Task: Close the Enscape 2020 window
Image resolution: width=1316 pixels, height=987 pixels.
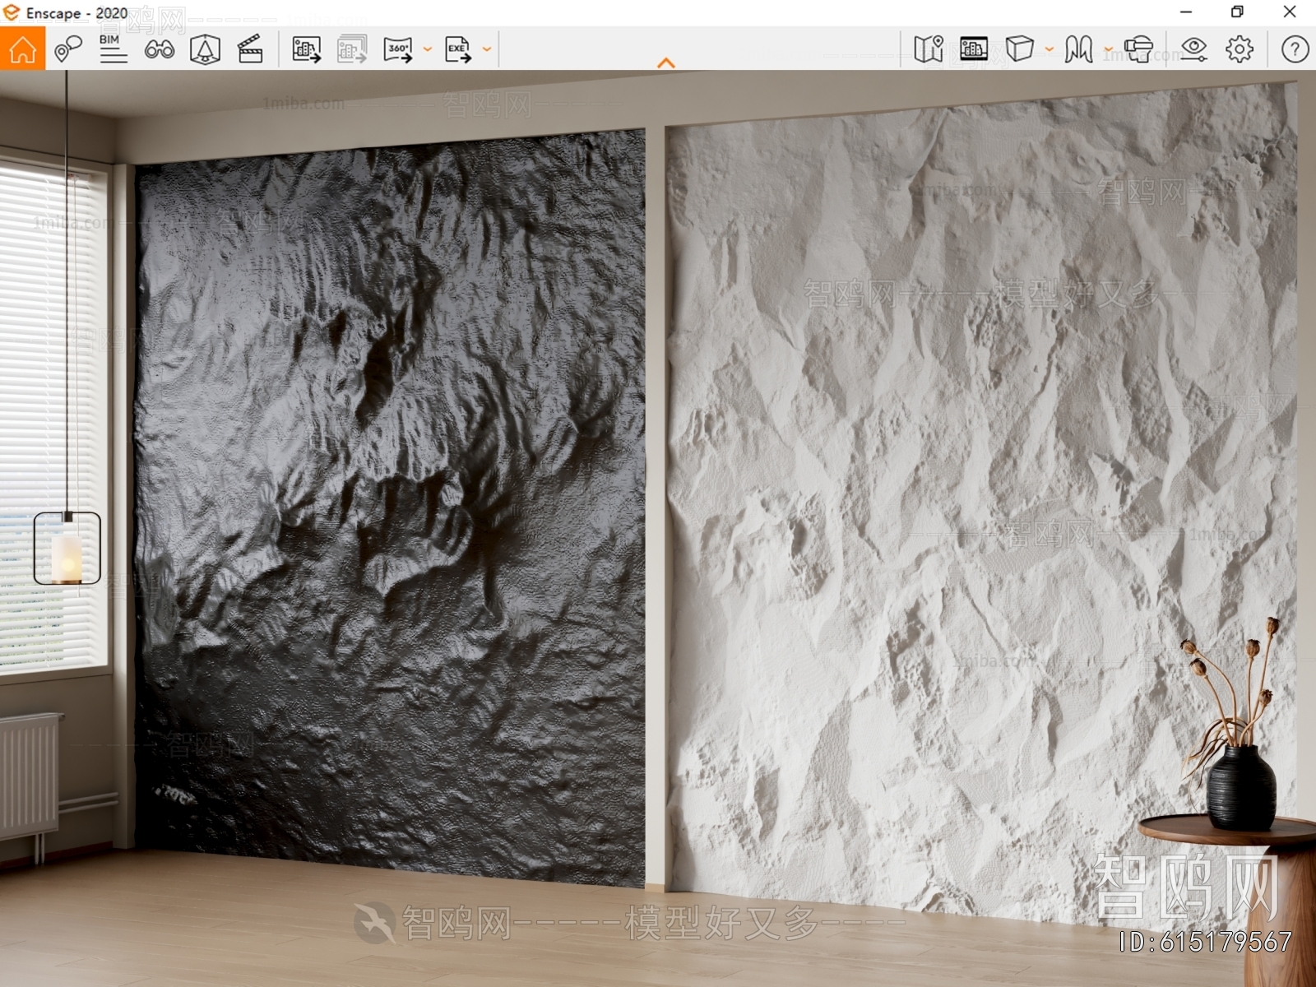Action: click(1290, 12)
